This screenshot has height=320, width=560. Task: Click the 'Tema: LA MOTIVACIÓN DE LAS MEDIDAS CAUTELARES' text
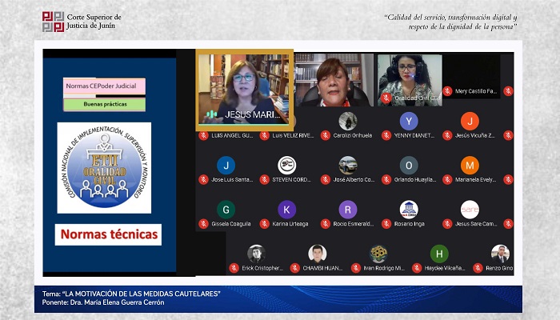click(x=131, y=294)
